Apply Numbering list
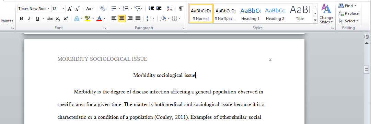 pos(126,9)
